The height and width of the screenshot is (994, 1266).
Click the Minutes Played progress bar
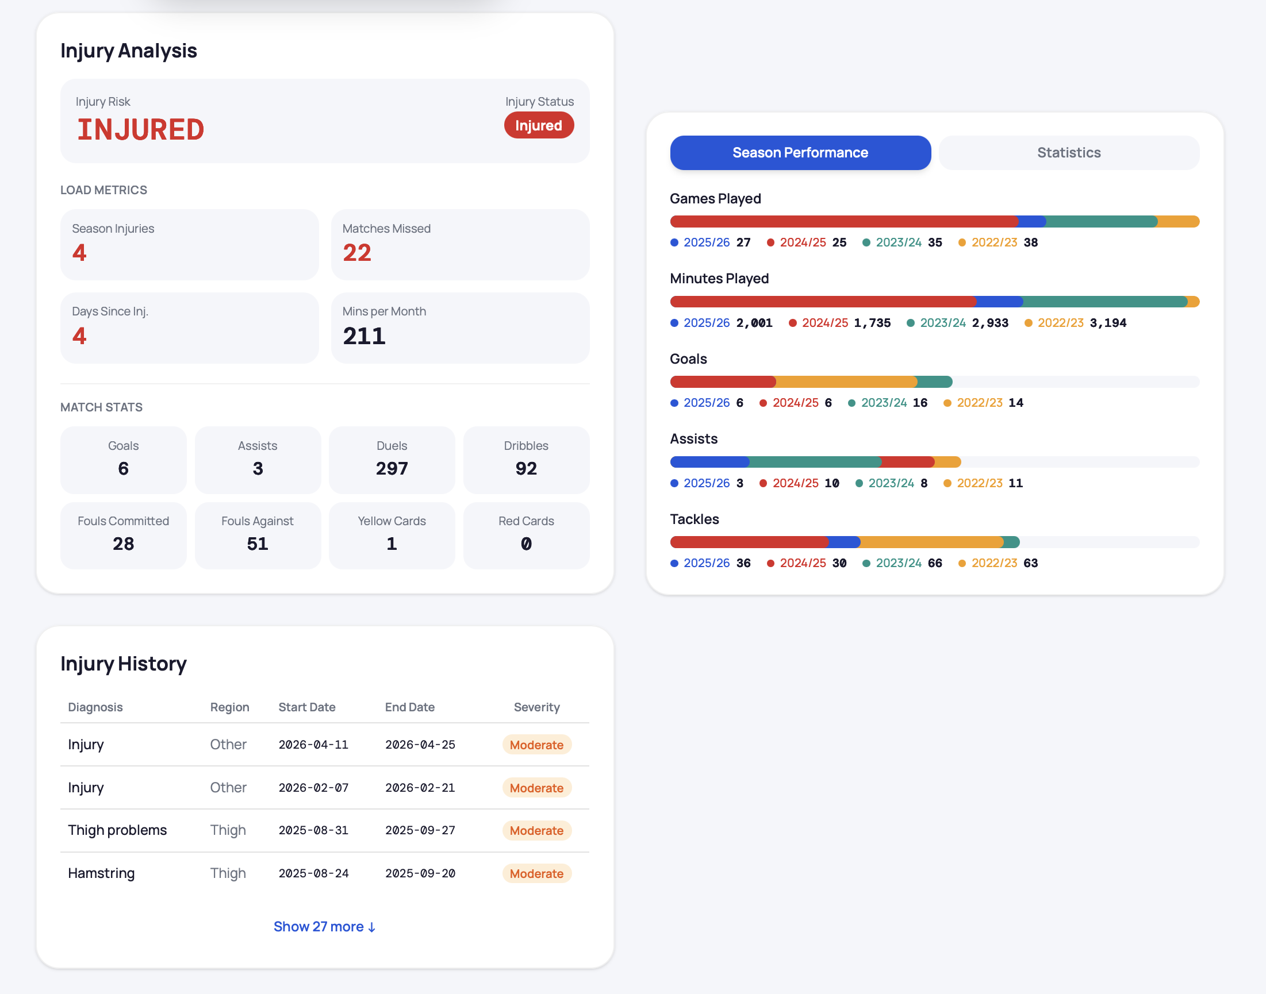click(935, 302)
